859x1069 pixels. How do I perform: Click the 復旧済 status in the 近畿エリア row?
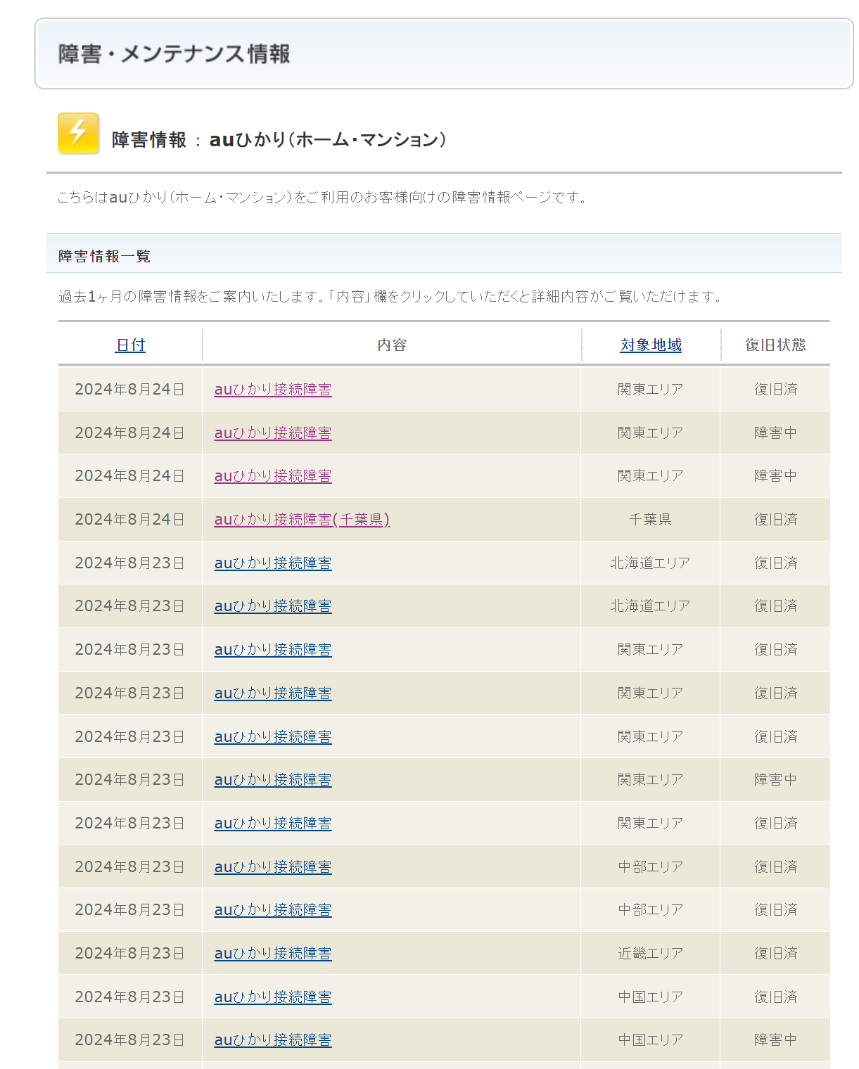point(775,953)
